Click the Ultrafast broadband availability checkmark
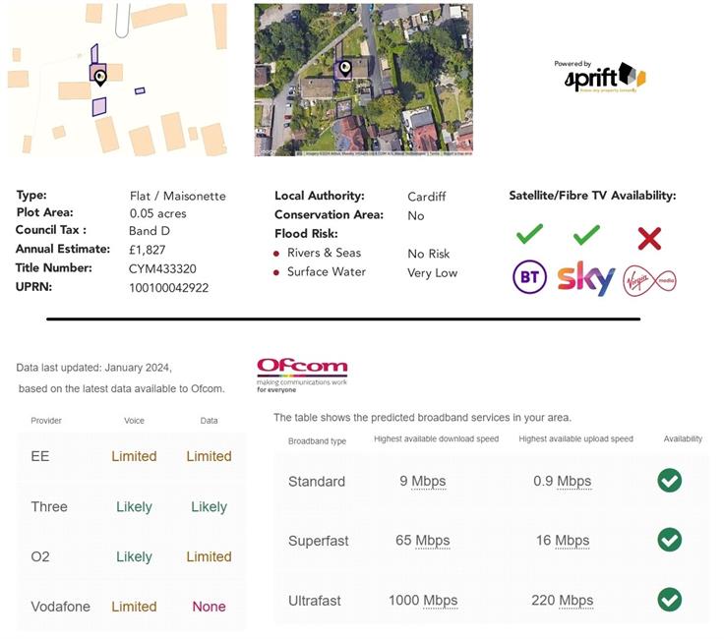Viewport: 724px width, 639px height. 670,600
